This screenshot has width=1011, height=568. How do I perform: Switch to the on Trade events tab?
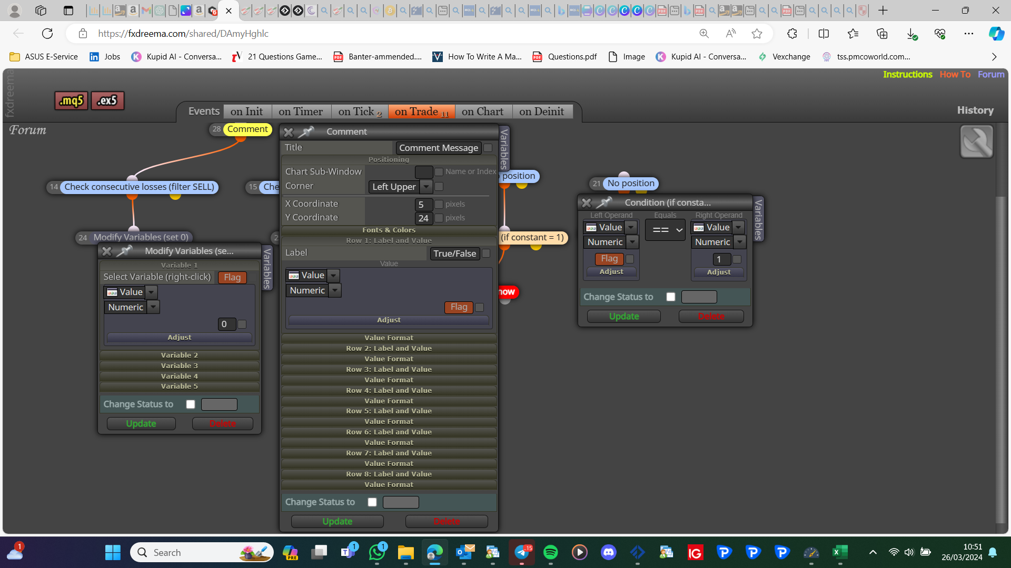421,111
